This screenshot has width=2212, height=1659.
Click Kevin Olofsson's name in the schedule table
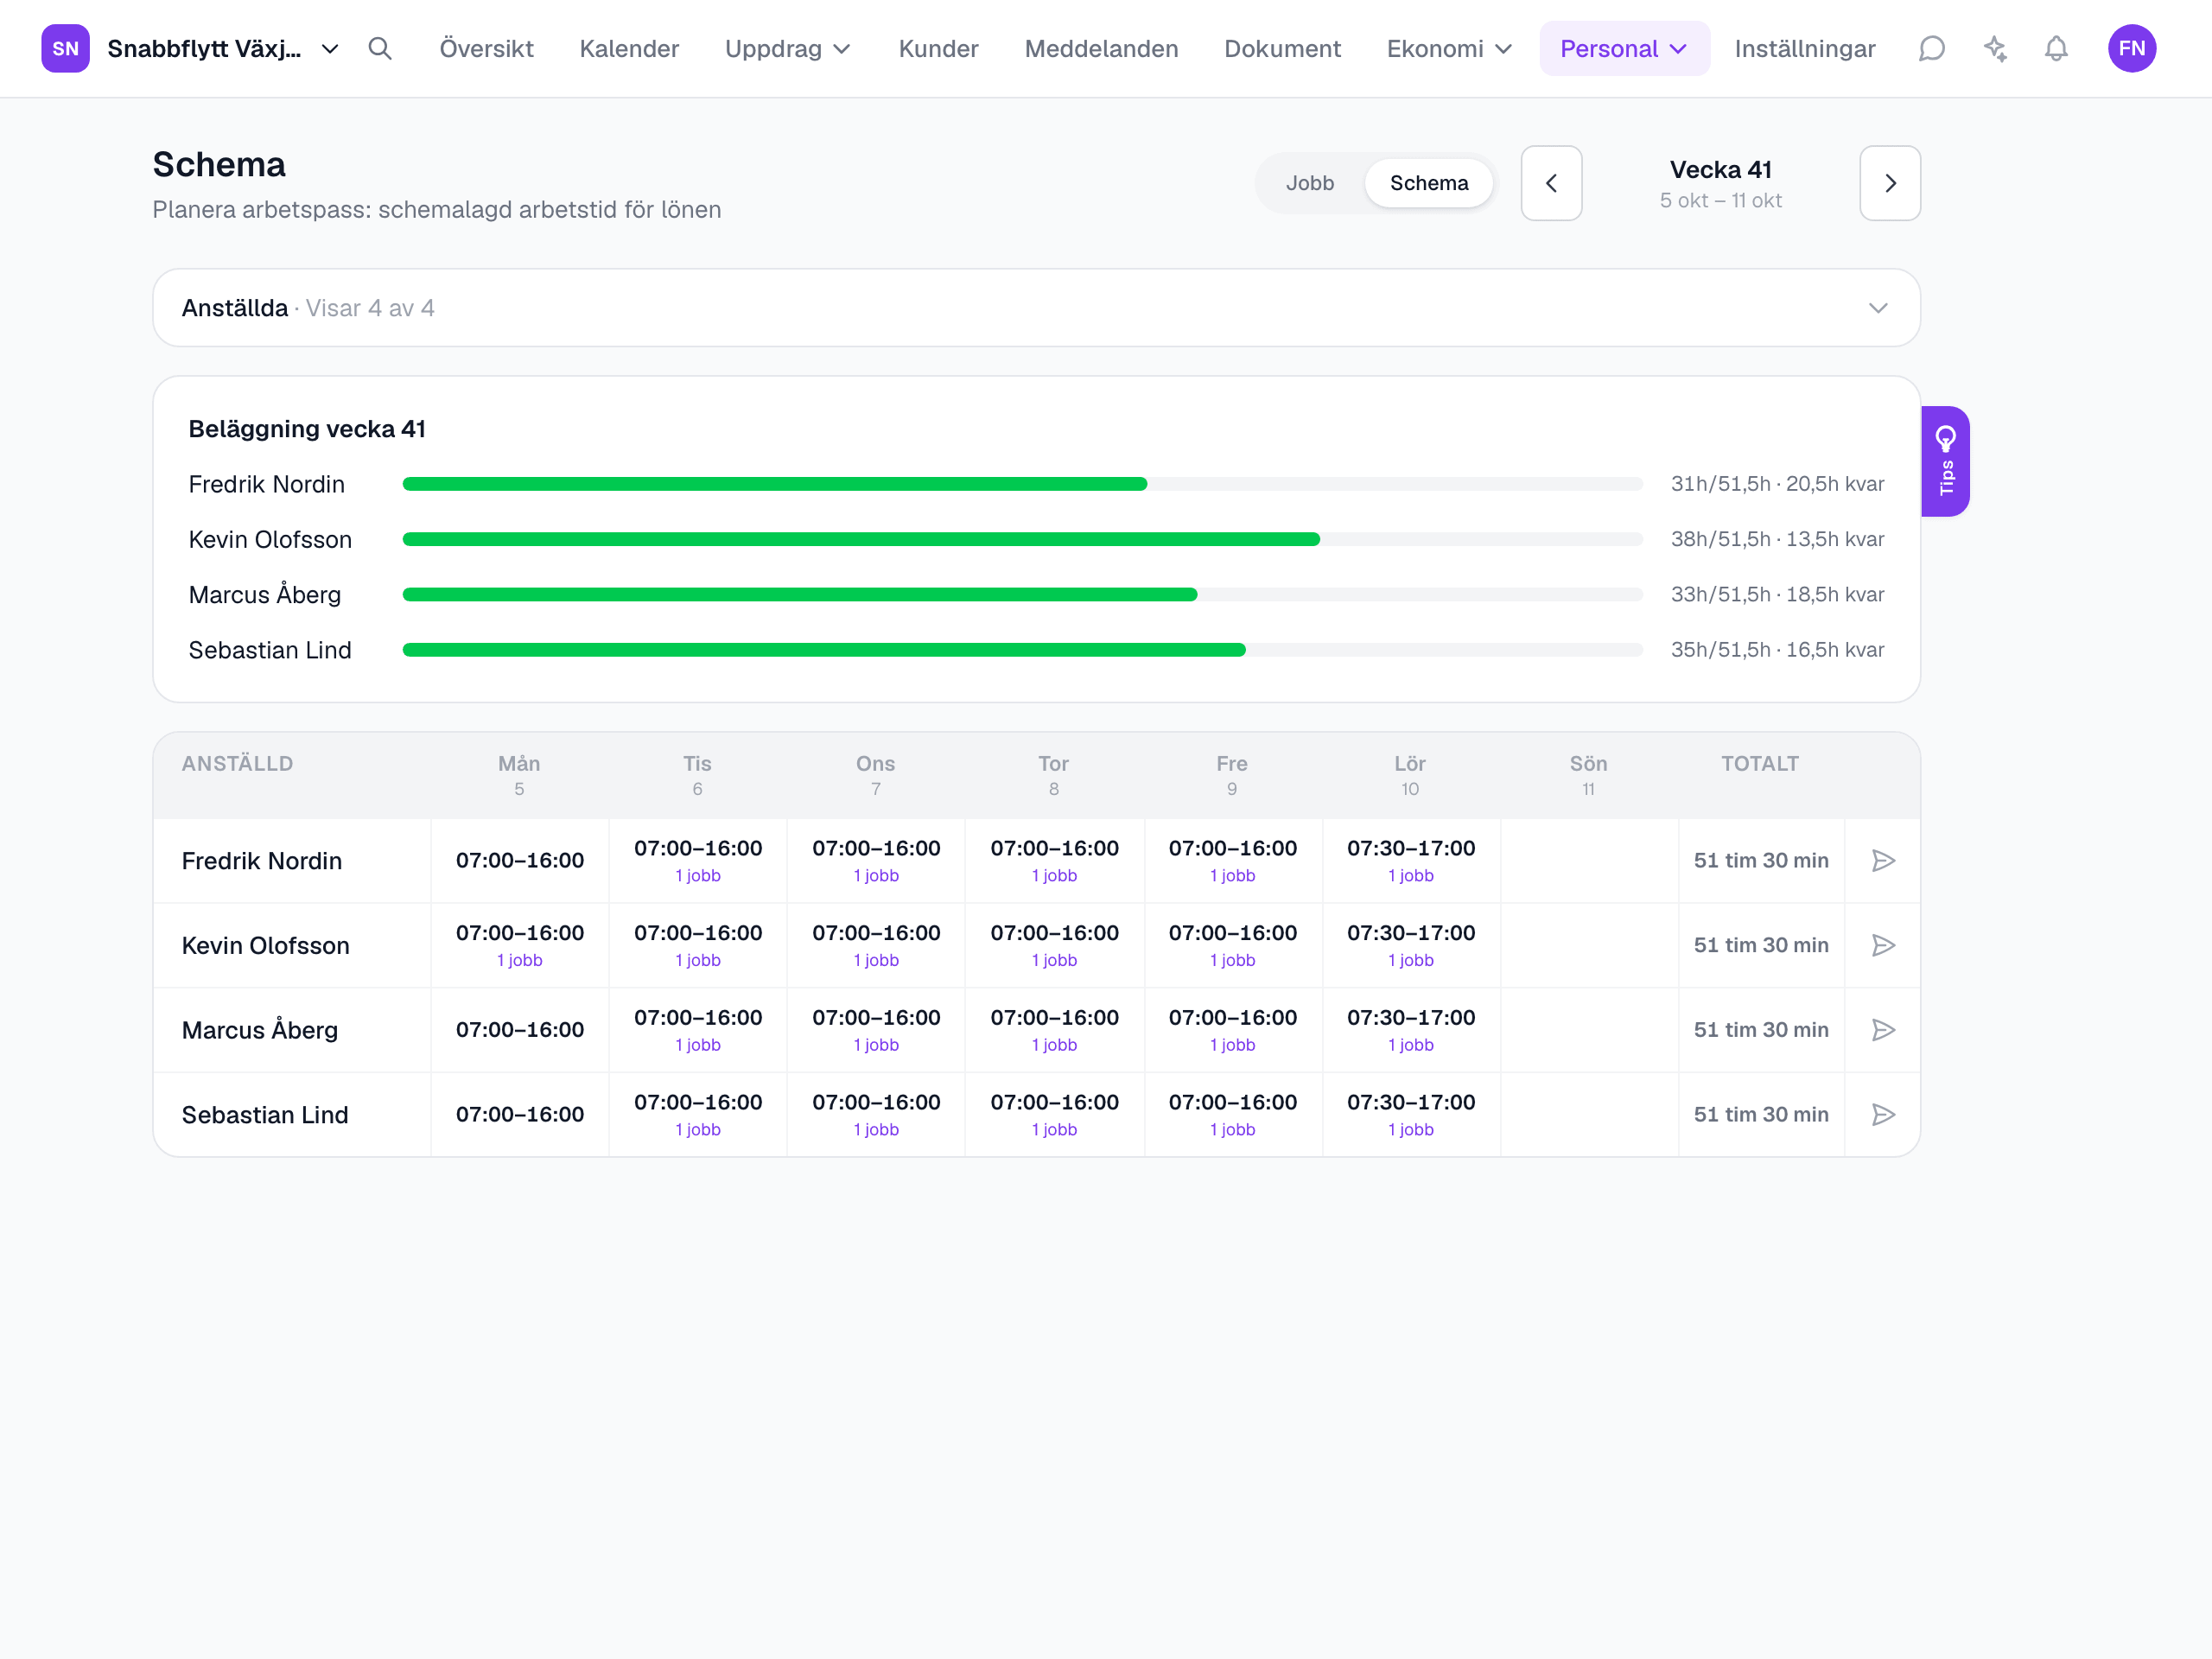(x=265, y=945)
